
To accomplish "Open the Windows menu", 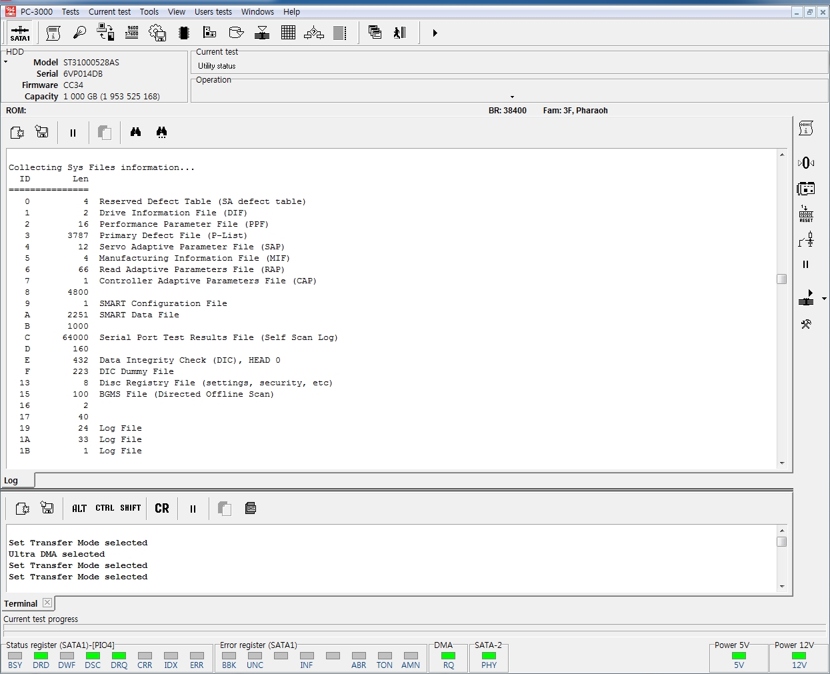I will coord(257,11).
